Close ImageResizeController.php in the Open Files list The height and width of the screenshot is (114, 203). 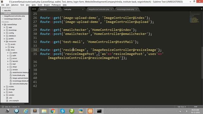[x=3, y=16]
